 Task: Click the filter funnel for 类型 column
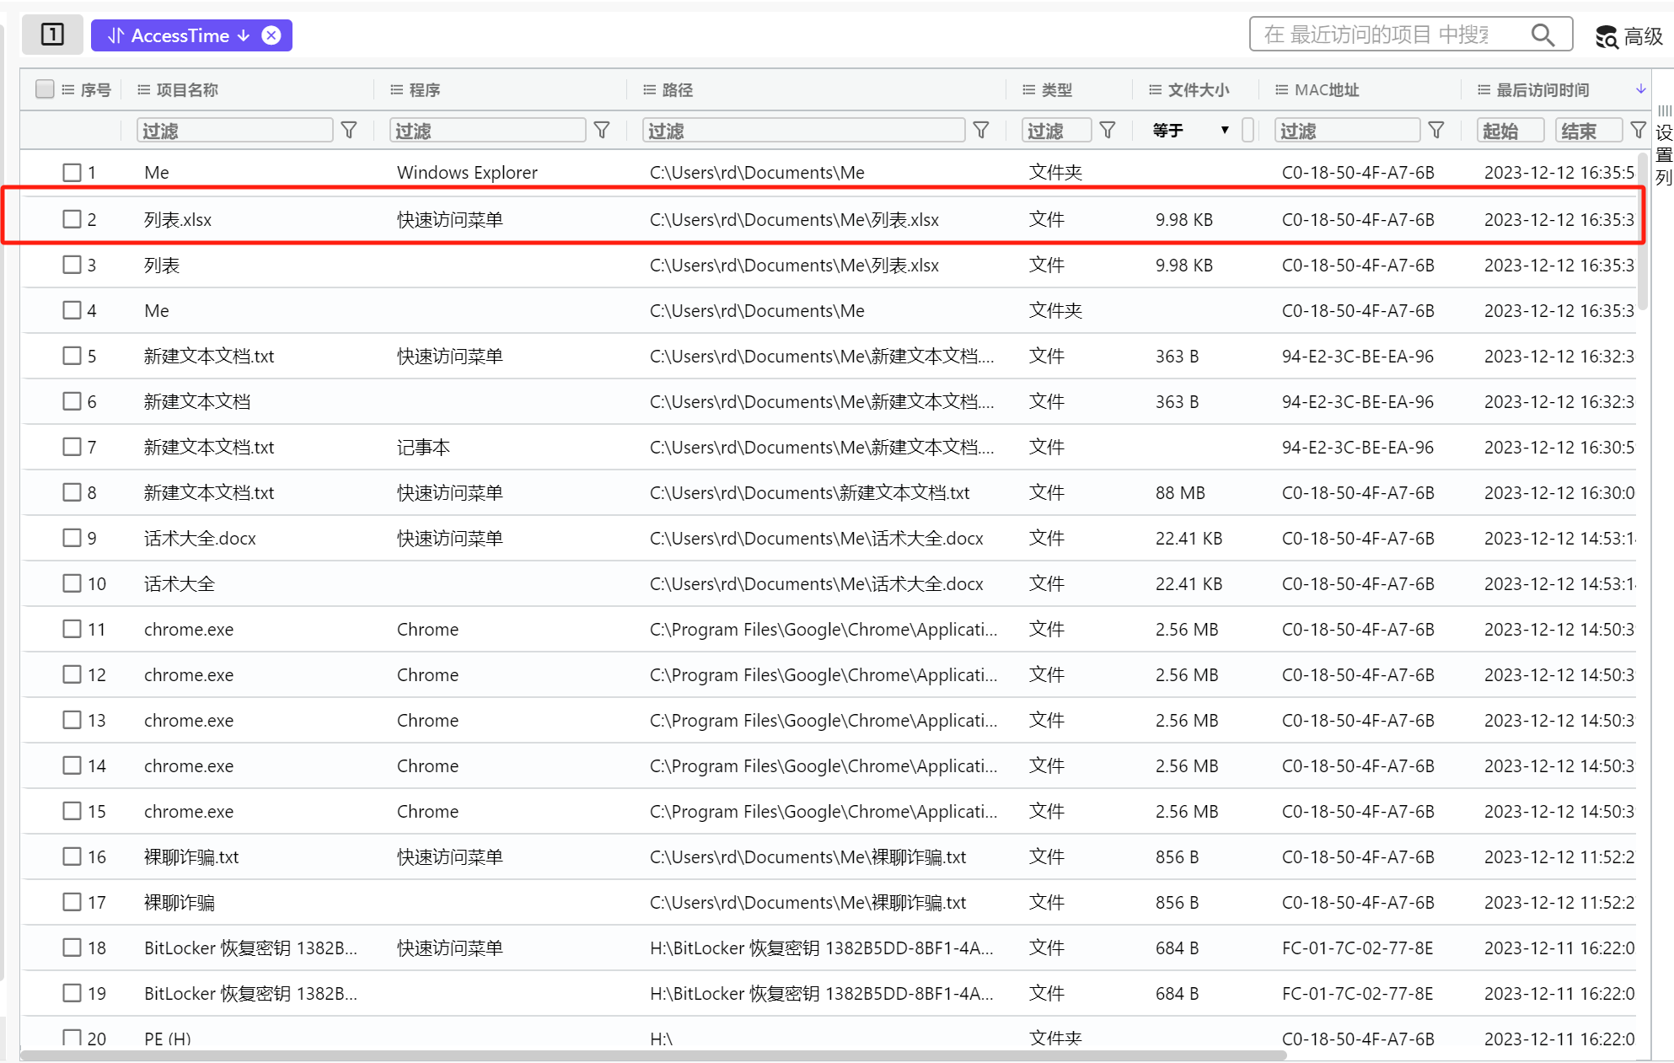[x=1108, y=130]
